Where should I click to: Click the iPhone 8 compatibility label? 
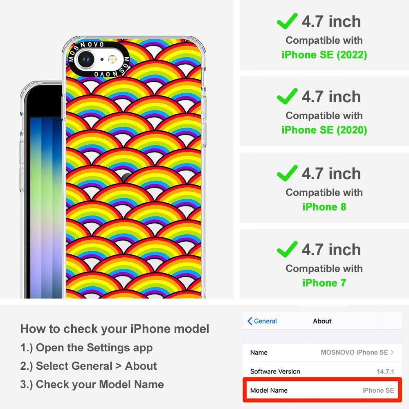tap(324, 207)
